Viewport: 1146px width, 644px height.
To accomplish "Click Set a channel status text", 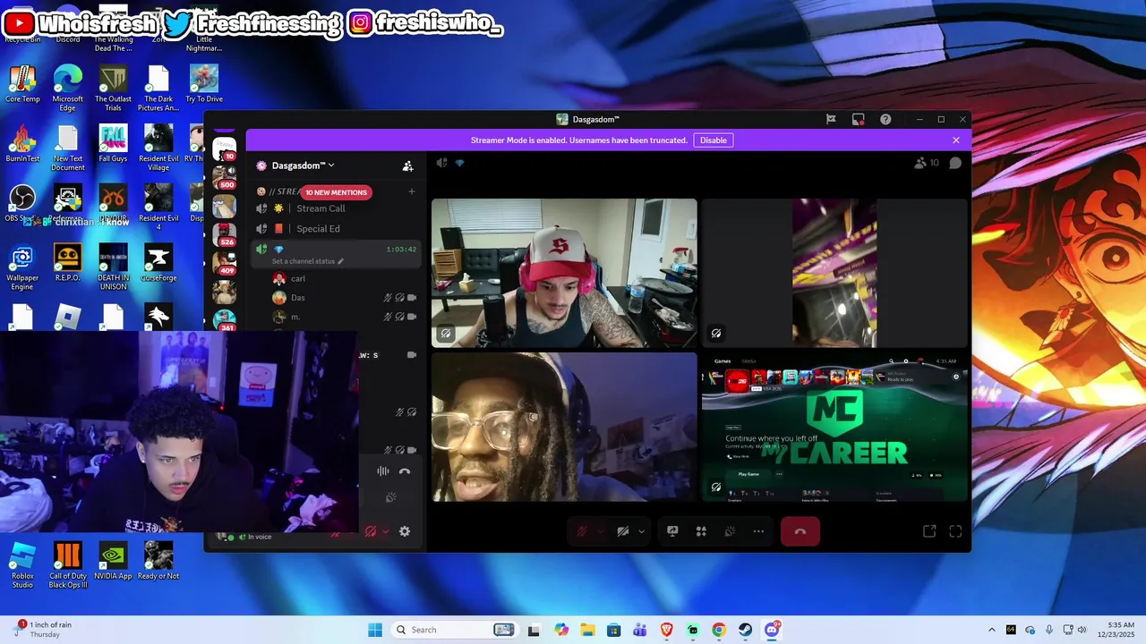I will coord(303,261).
